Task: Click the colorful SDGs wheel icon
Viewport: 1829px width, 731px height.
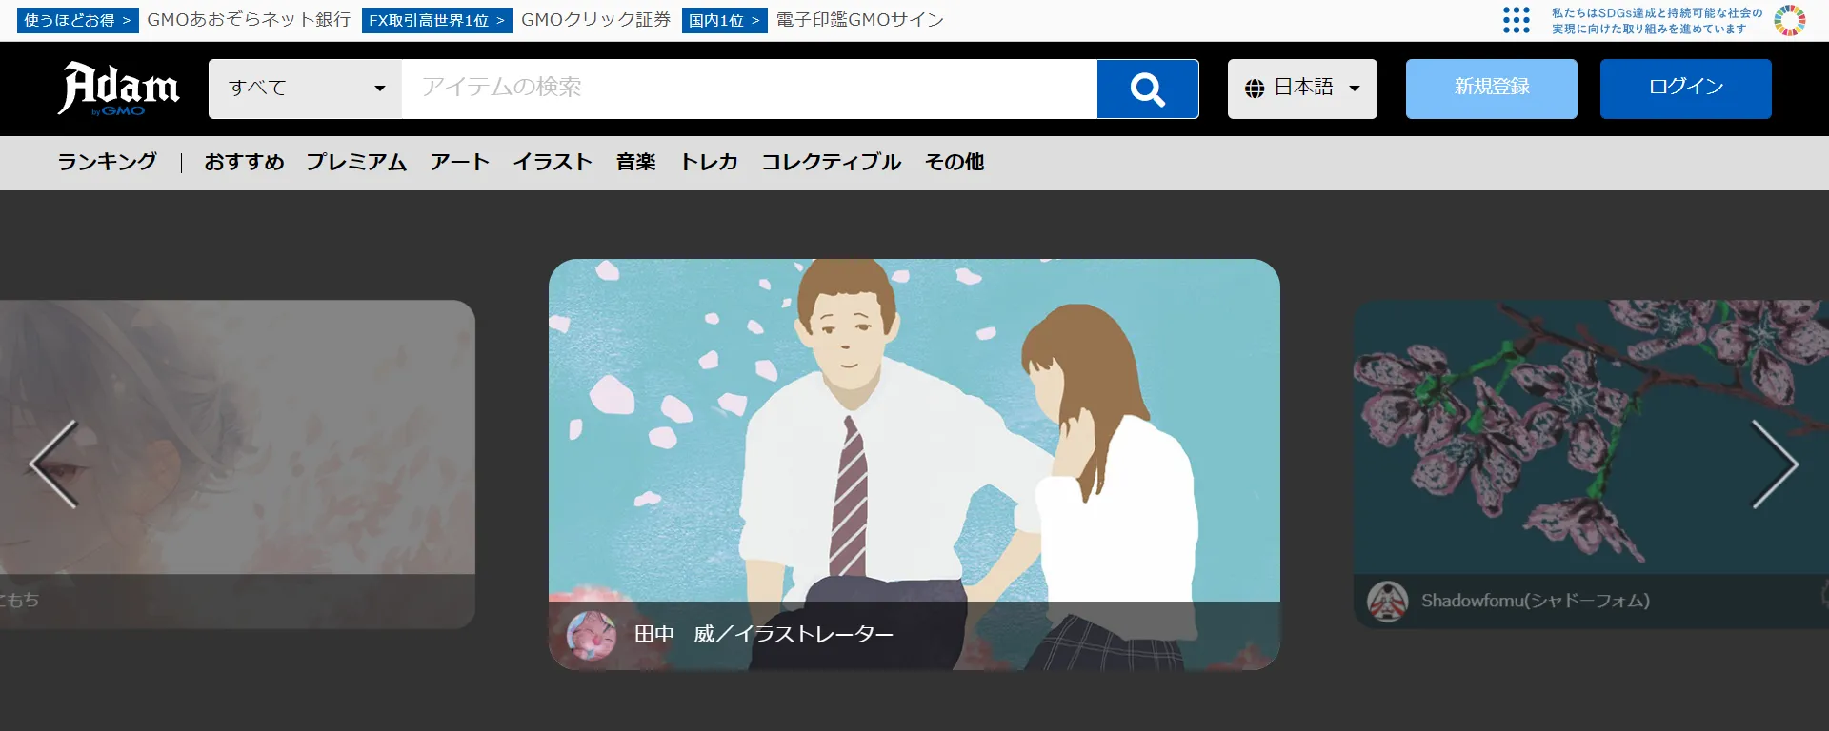Action: click(1790, 20)
